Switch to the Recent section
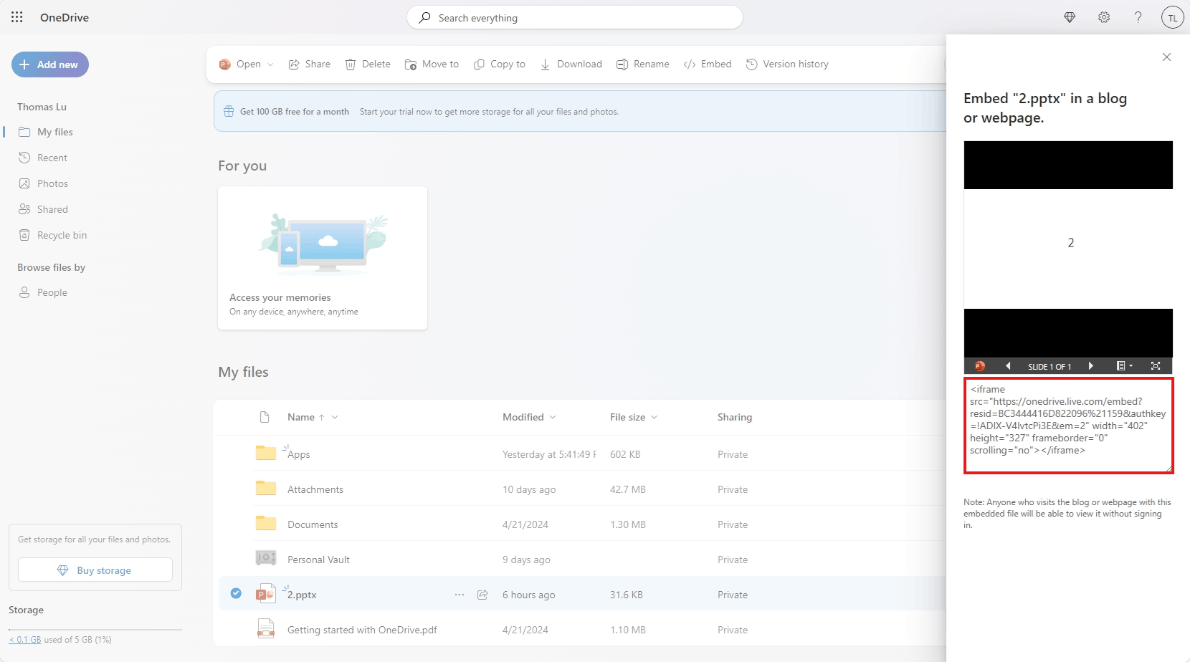 tap(51, 157)
